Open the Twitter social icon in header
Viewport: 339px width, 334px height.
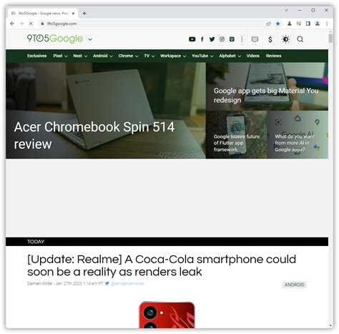pos(212,39)
